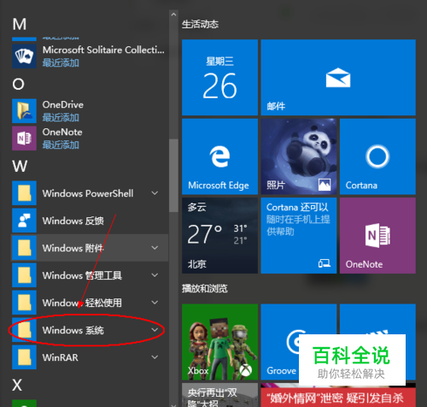Open Windows PowerShell folder icon
This screenshot has height=407, width=427.
pyautogui.click(x=24, y=193)
